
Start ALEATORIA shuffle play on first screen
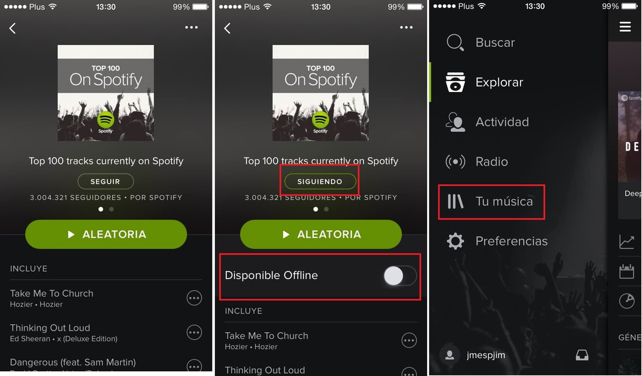tap(106, 234)
